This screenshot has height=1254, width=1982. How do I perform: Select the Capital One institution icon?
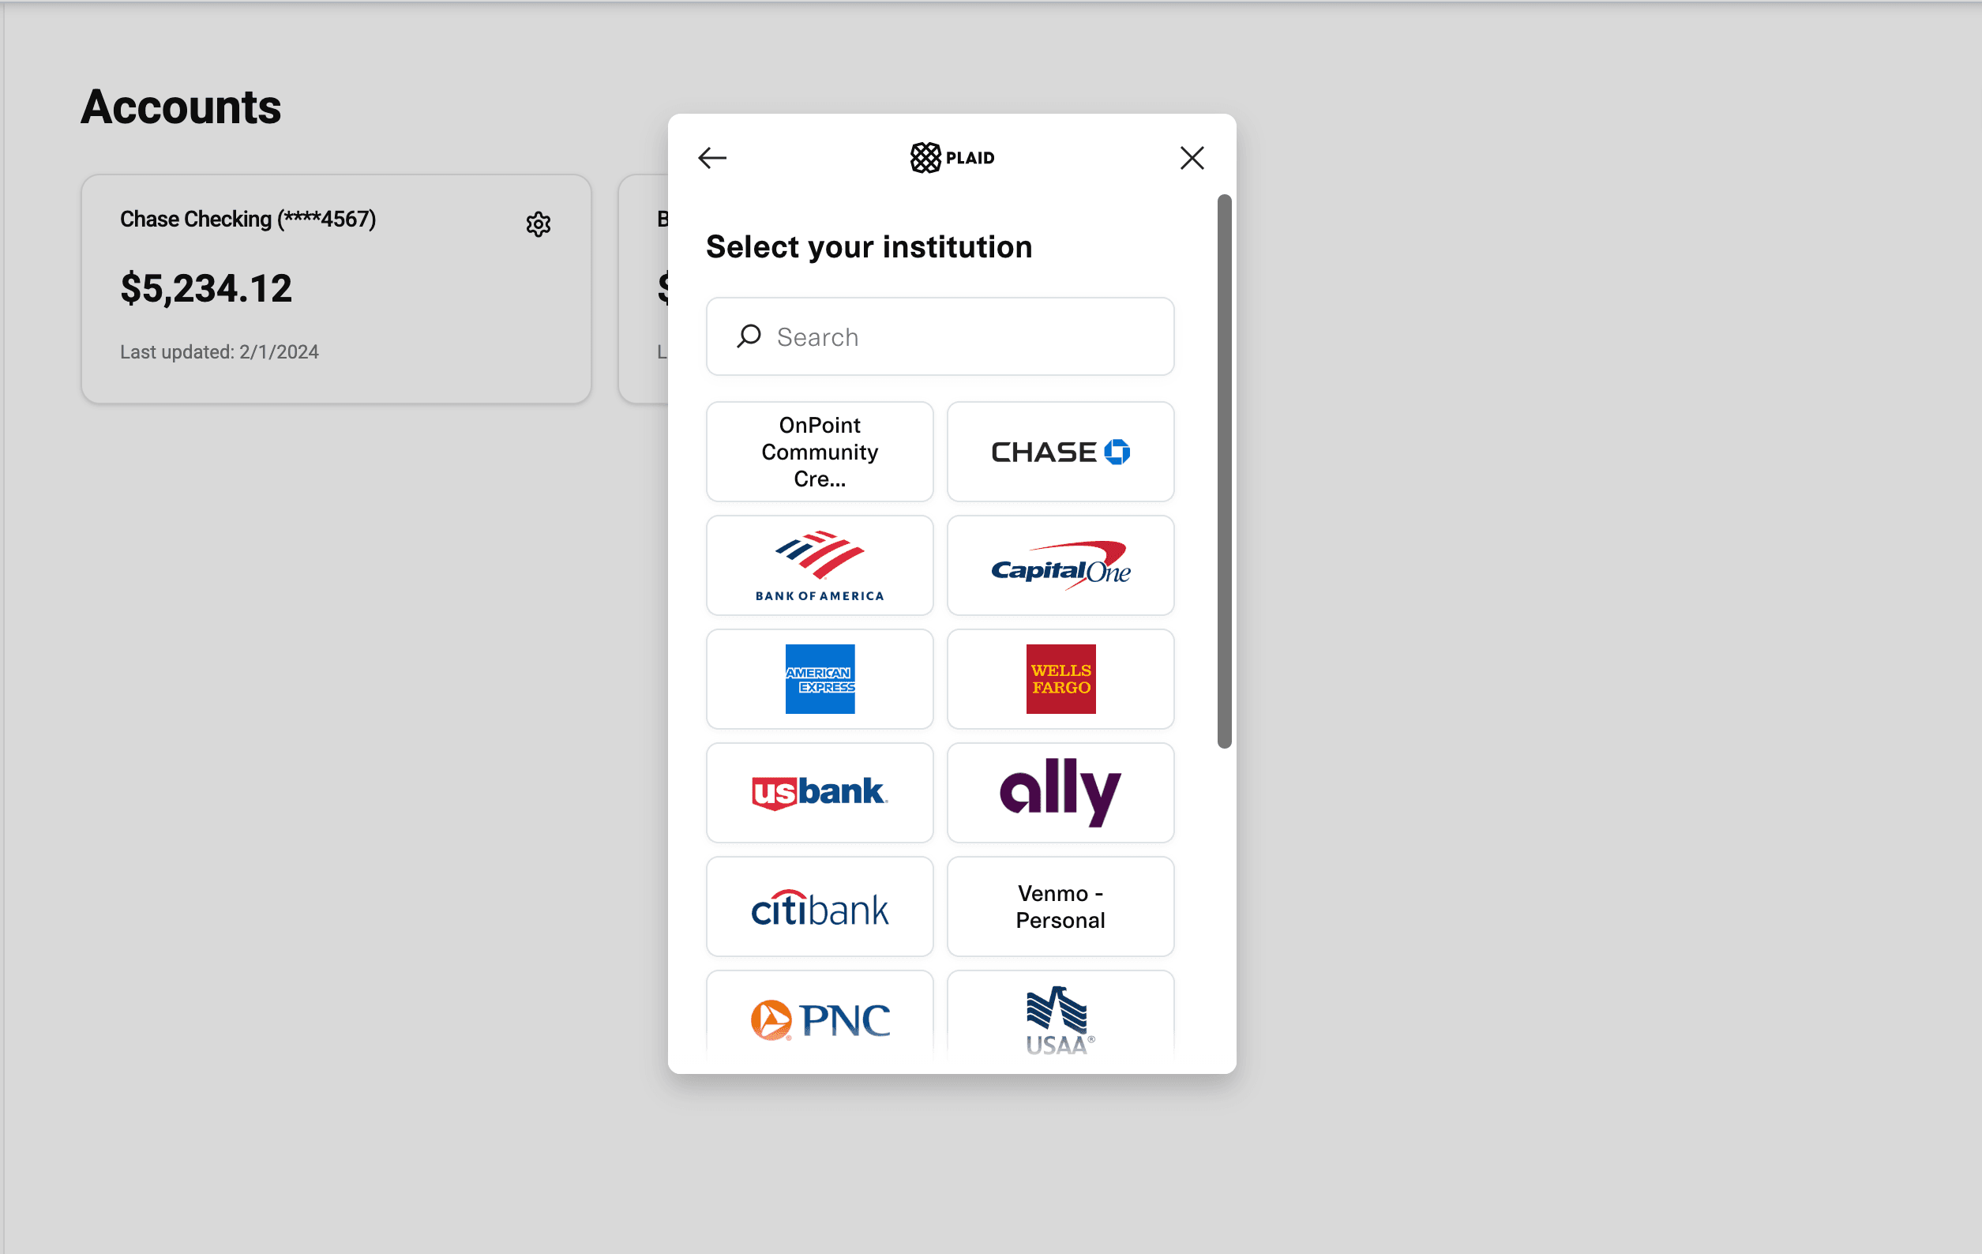tap(1060, 565)
